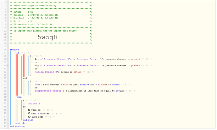Click the blue execute block bar beside line 28
217x130 pixels.
point(10,88)
